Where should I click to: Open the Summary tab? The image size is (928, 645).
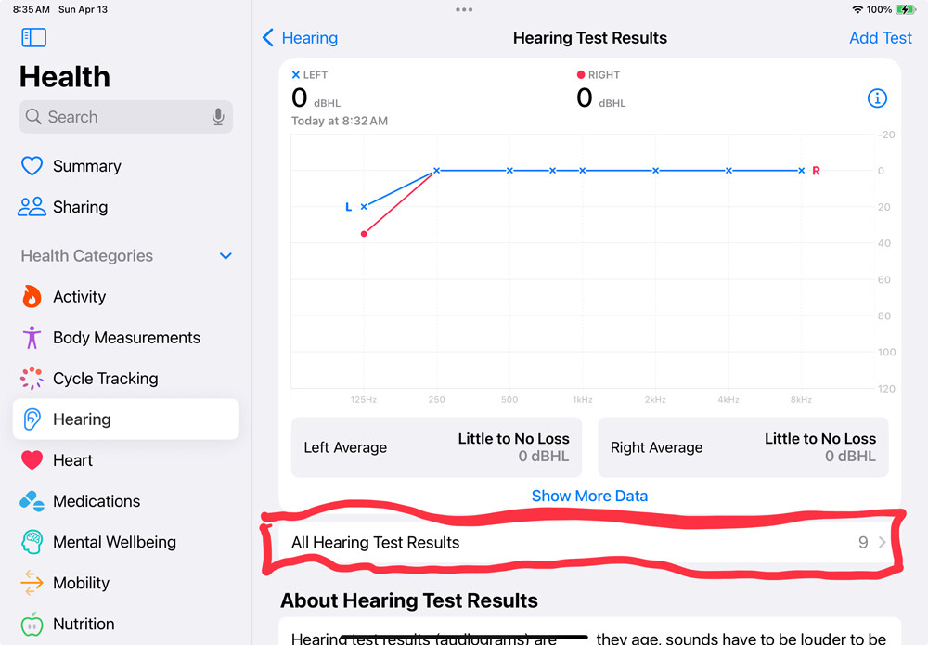pyautogui.click(x=125, y=166)
